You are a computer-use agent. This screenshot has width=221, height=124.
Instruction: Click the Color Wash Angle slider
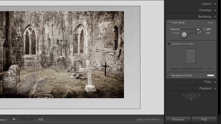click(x=195, y=33)
